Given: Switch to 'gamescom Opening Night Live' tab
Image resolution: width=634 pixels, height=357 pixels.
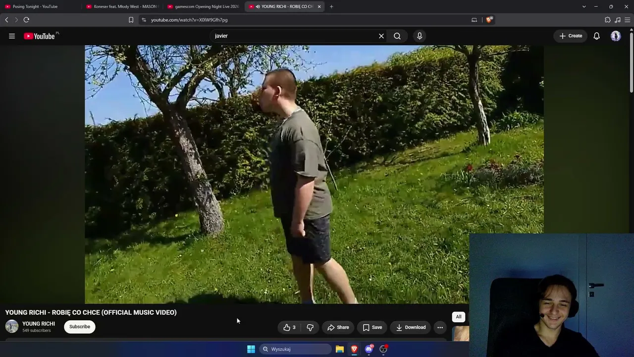Looking at the screenshot, I should coord(203,6).
